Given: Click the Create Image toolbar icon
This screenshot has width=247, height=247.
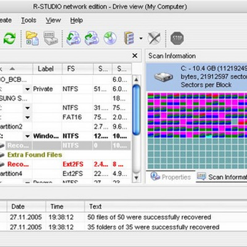Looking at the screenshot, I should (73, 39).
